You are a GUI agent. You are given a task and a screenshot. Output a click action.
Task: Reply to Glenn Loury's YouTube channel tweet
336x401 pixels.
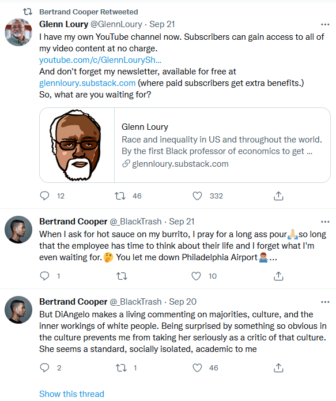pos(45,196)
